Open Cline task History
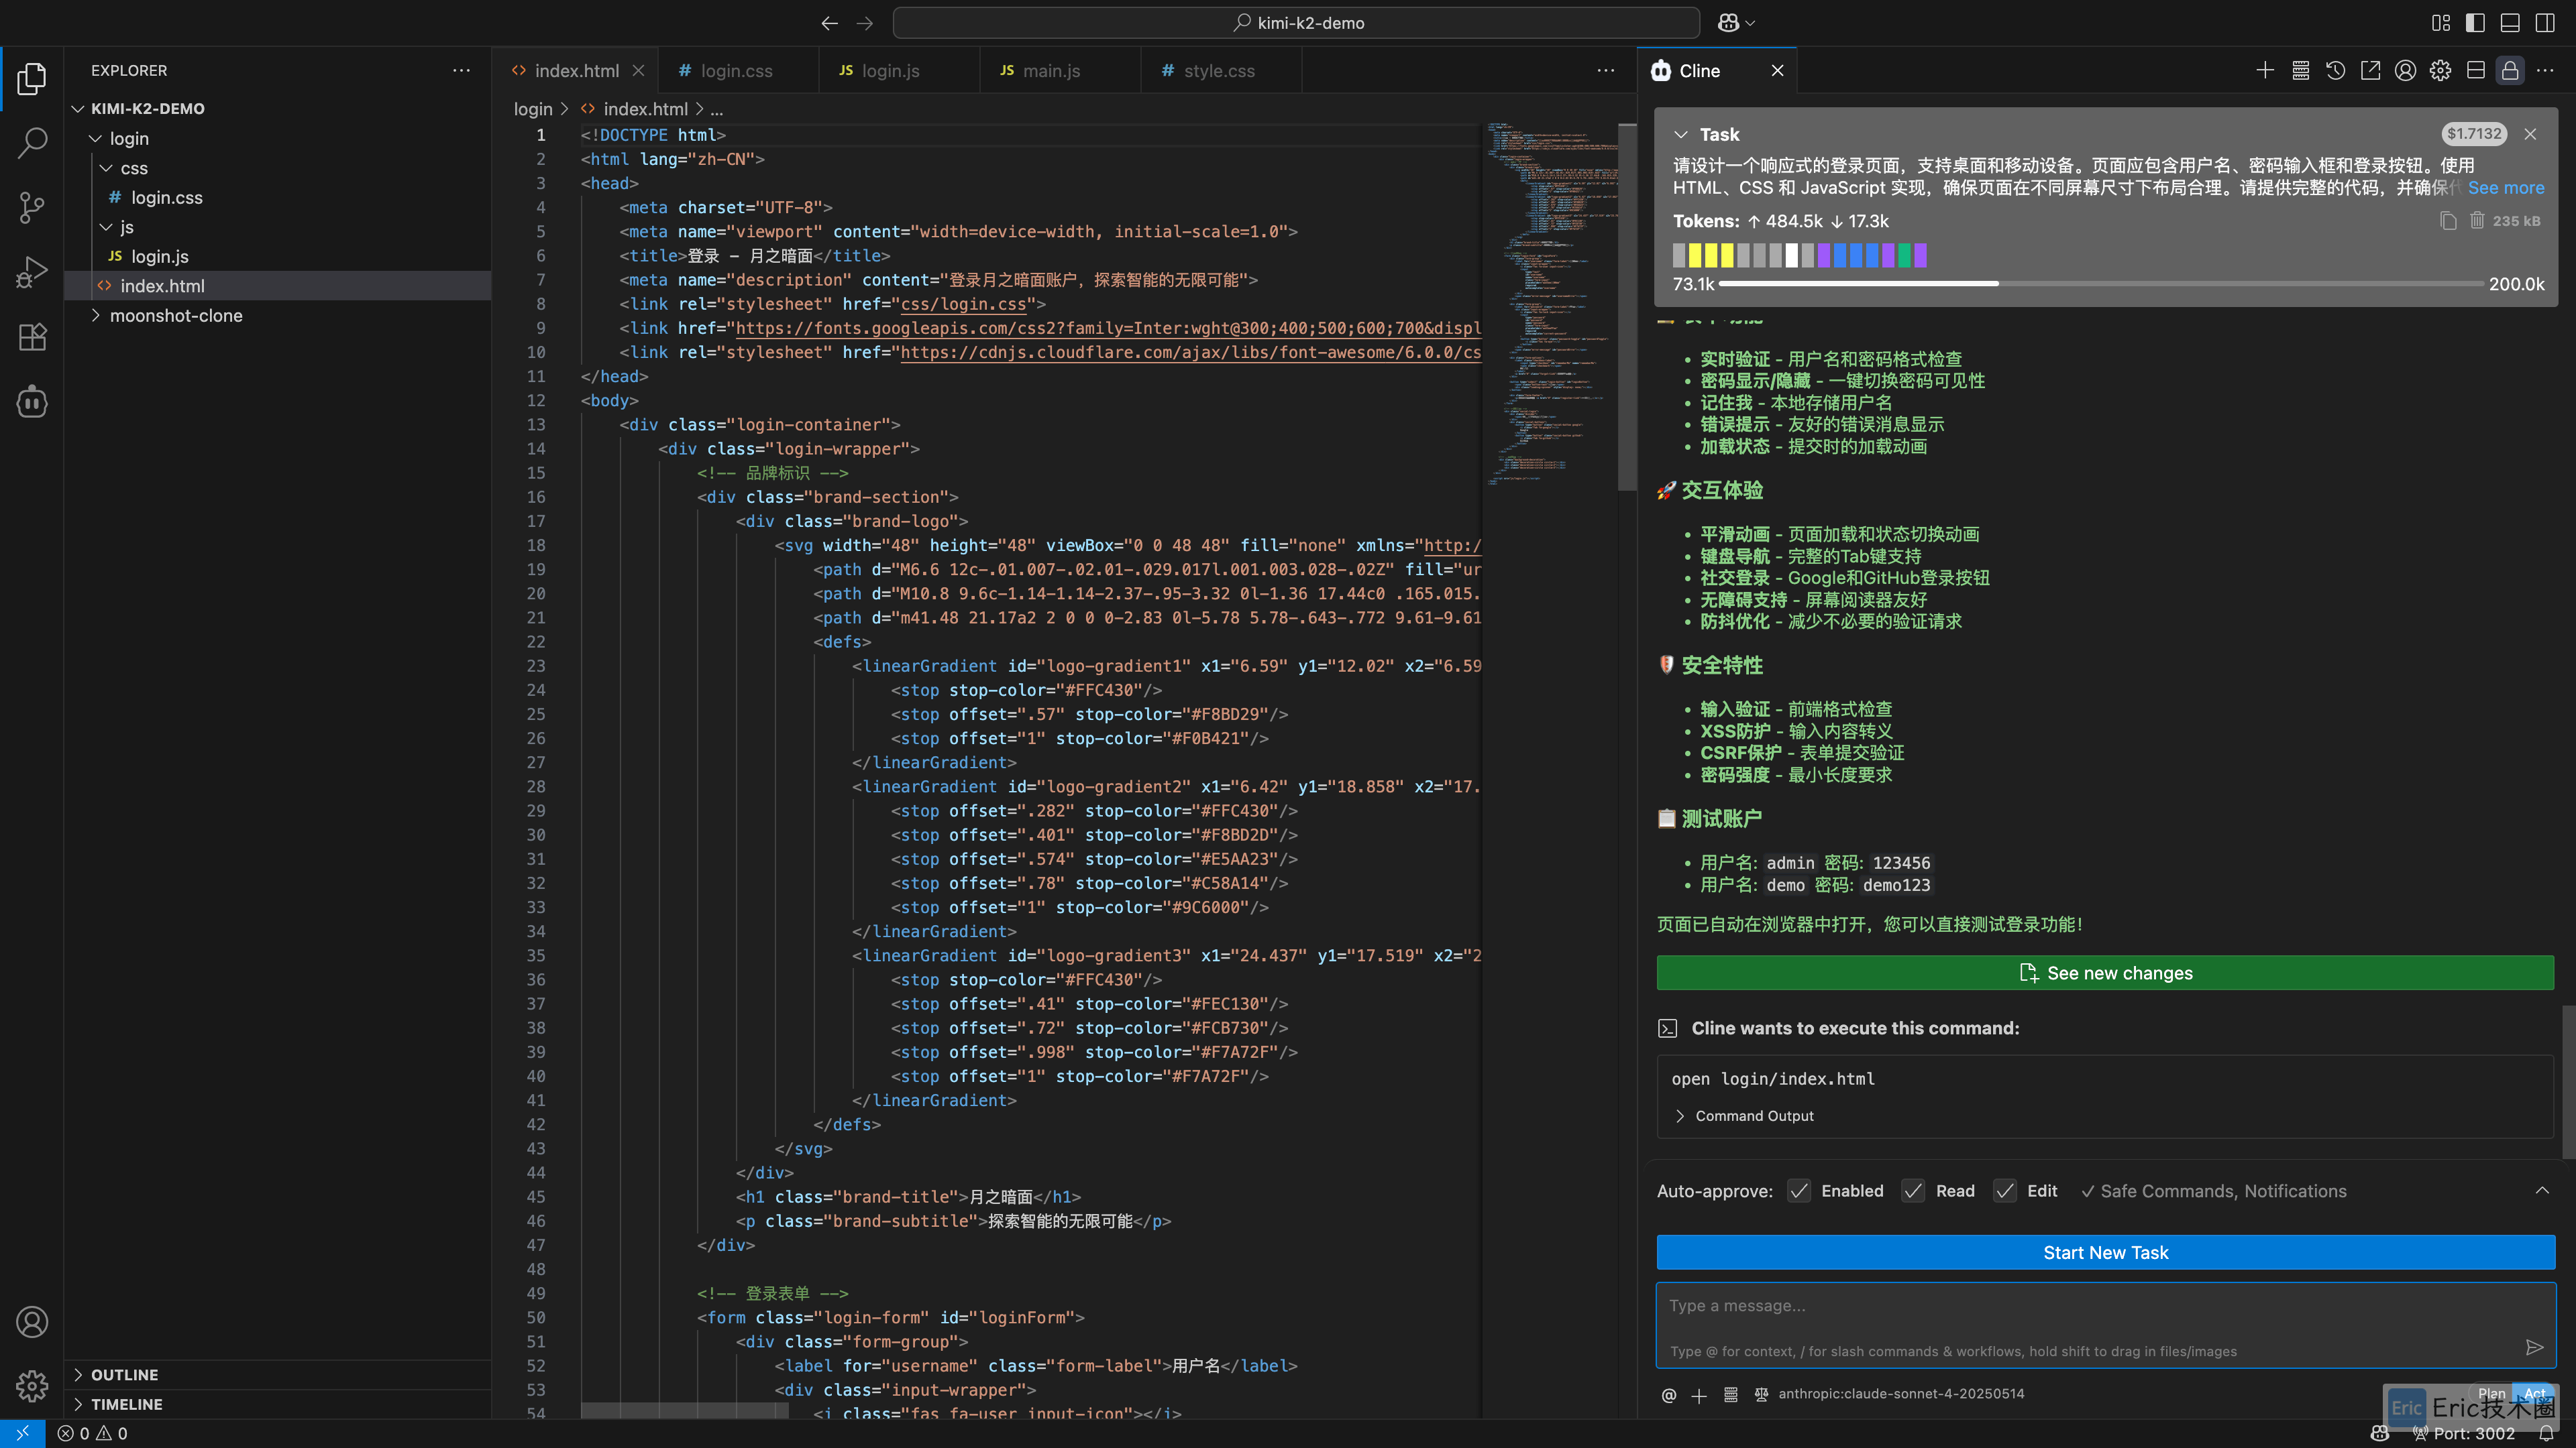 tap(2335, 70)
